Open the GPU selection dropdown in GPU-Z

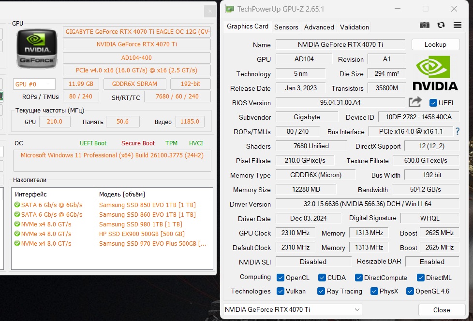coord(292,309)
